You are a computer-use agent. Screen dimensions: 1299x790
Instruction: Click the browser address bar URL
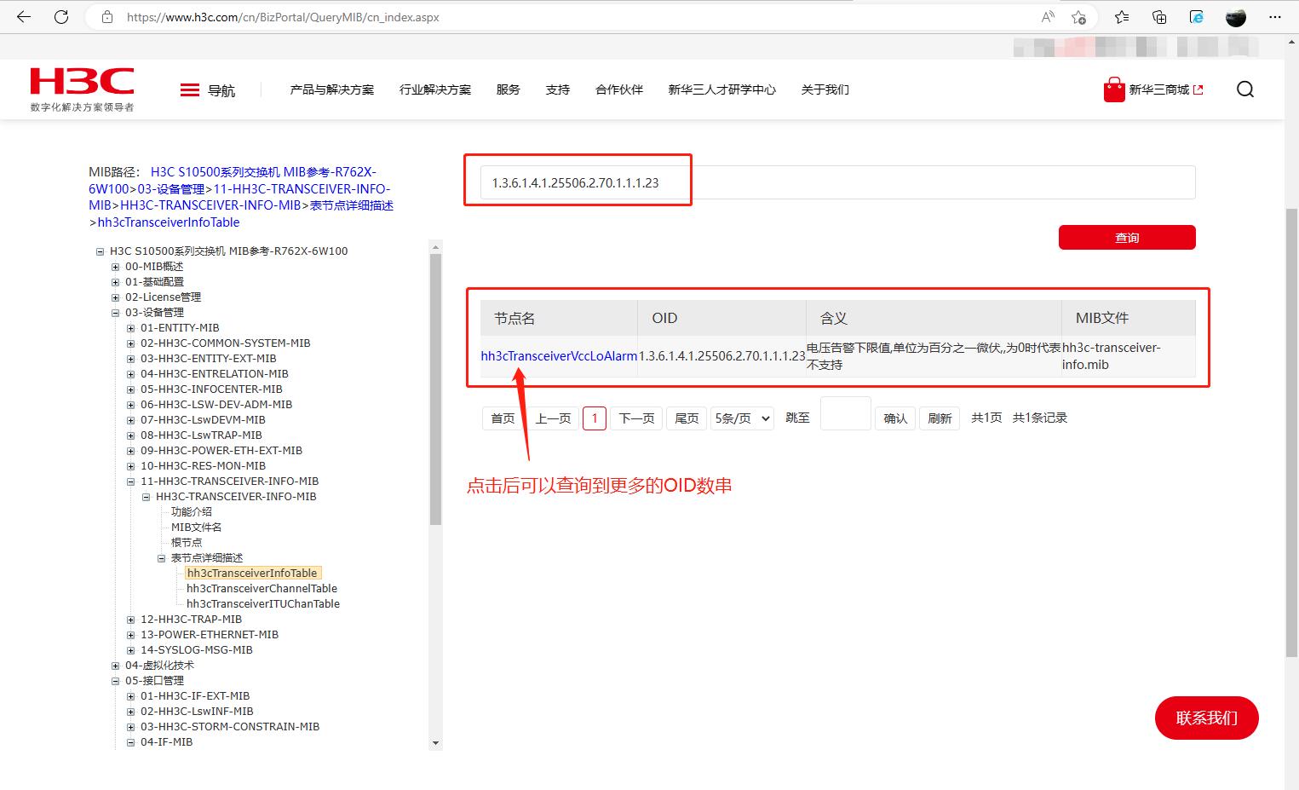click(283, 17)
